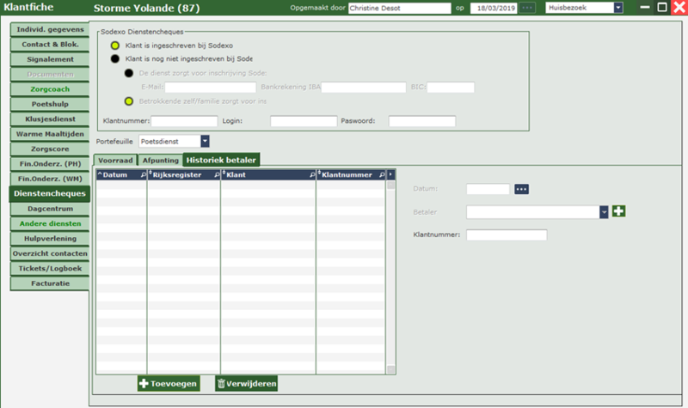Switch to the Afpunting tab

pos(160,160)
